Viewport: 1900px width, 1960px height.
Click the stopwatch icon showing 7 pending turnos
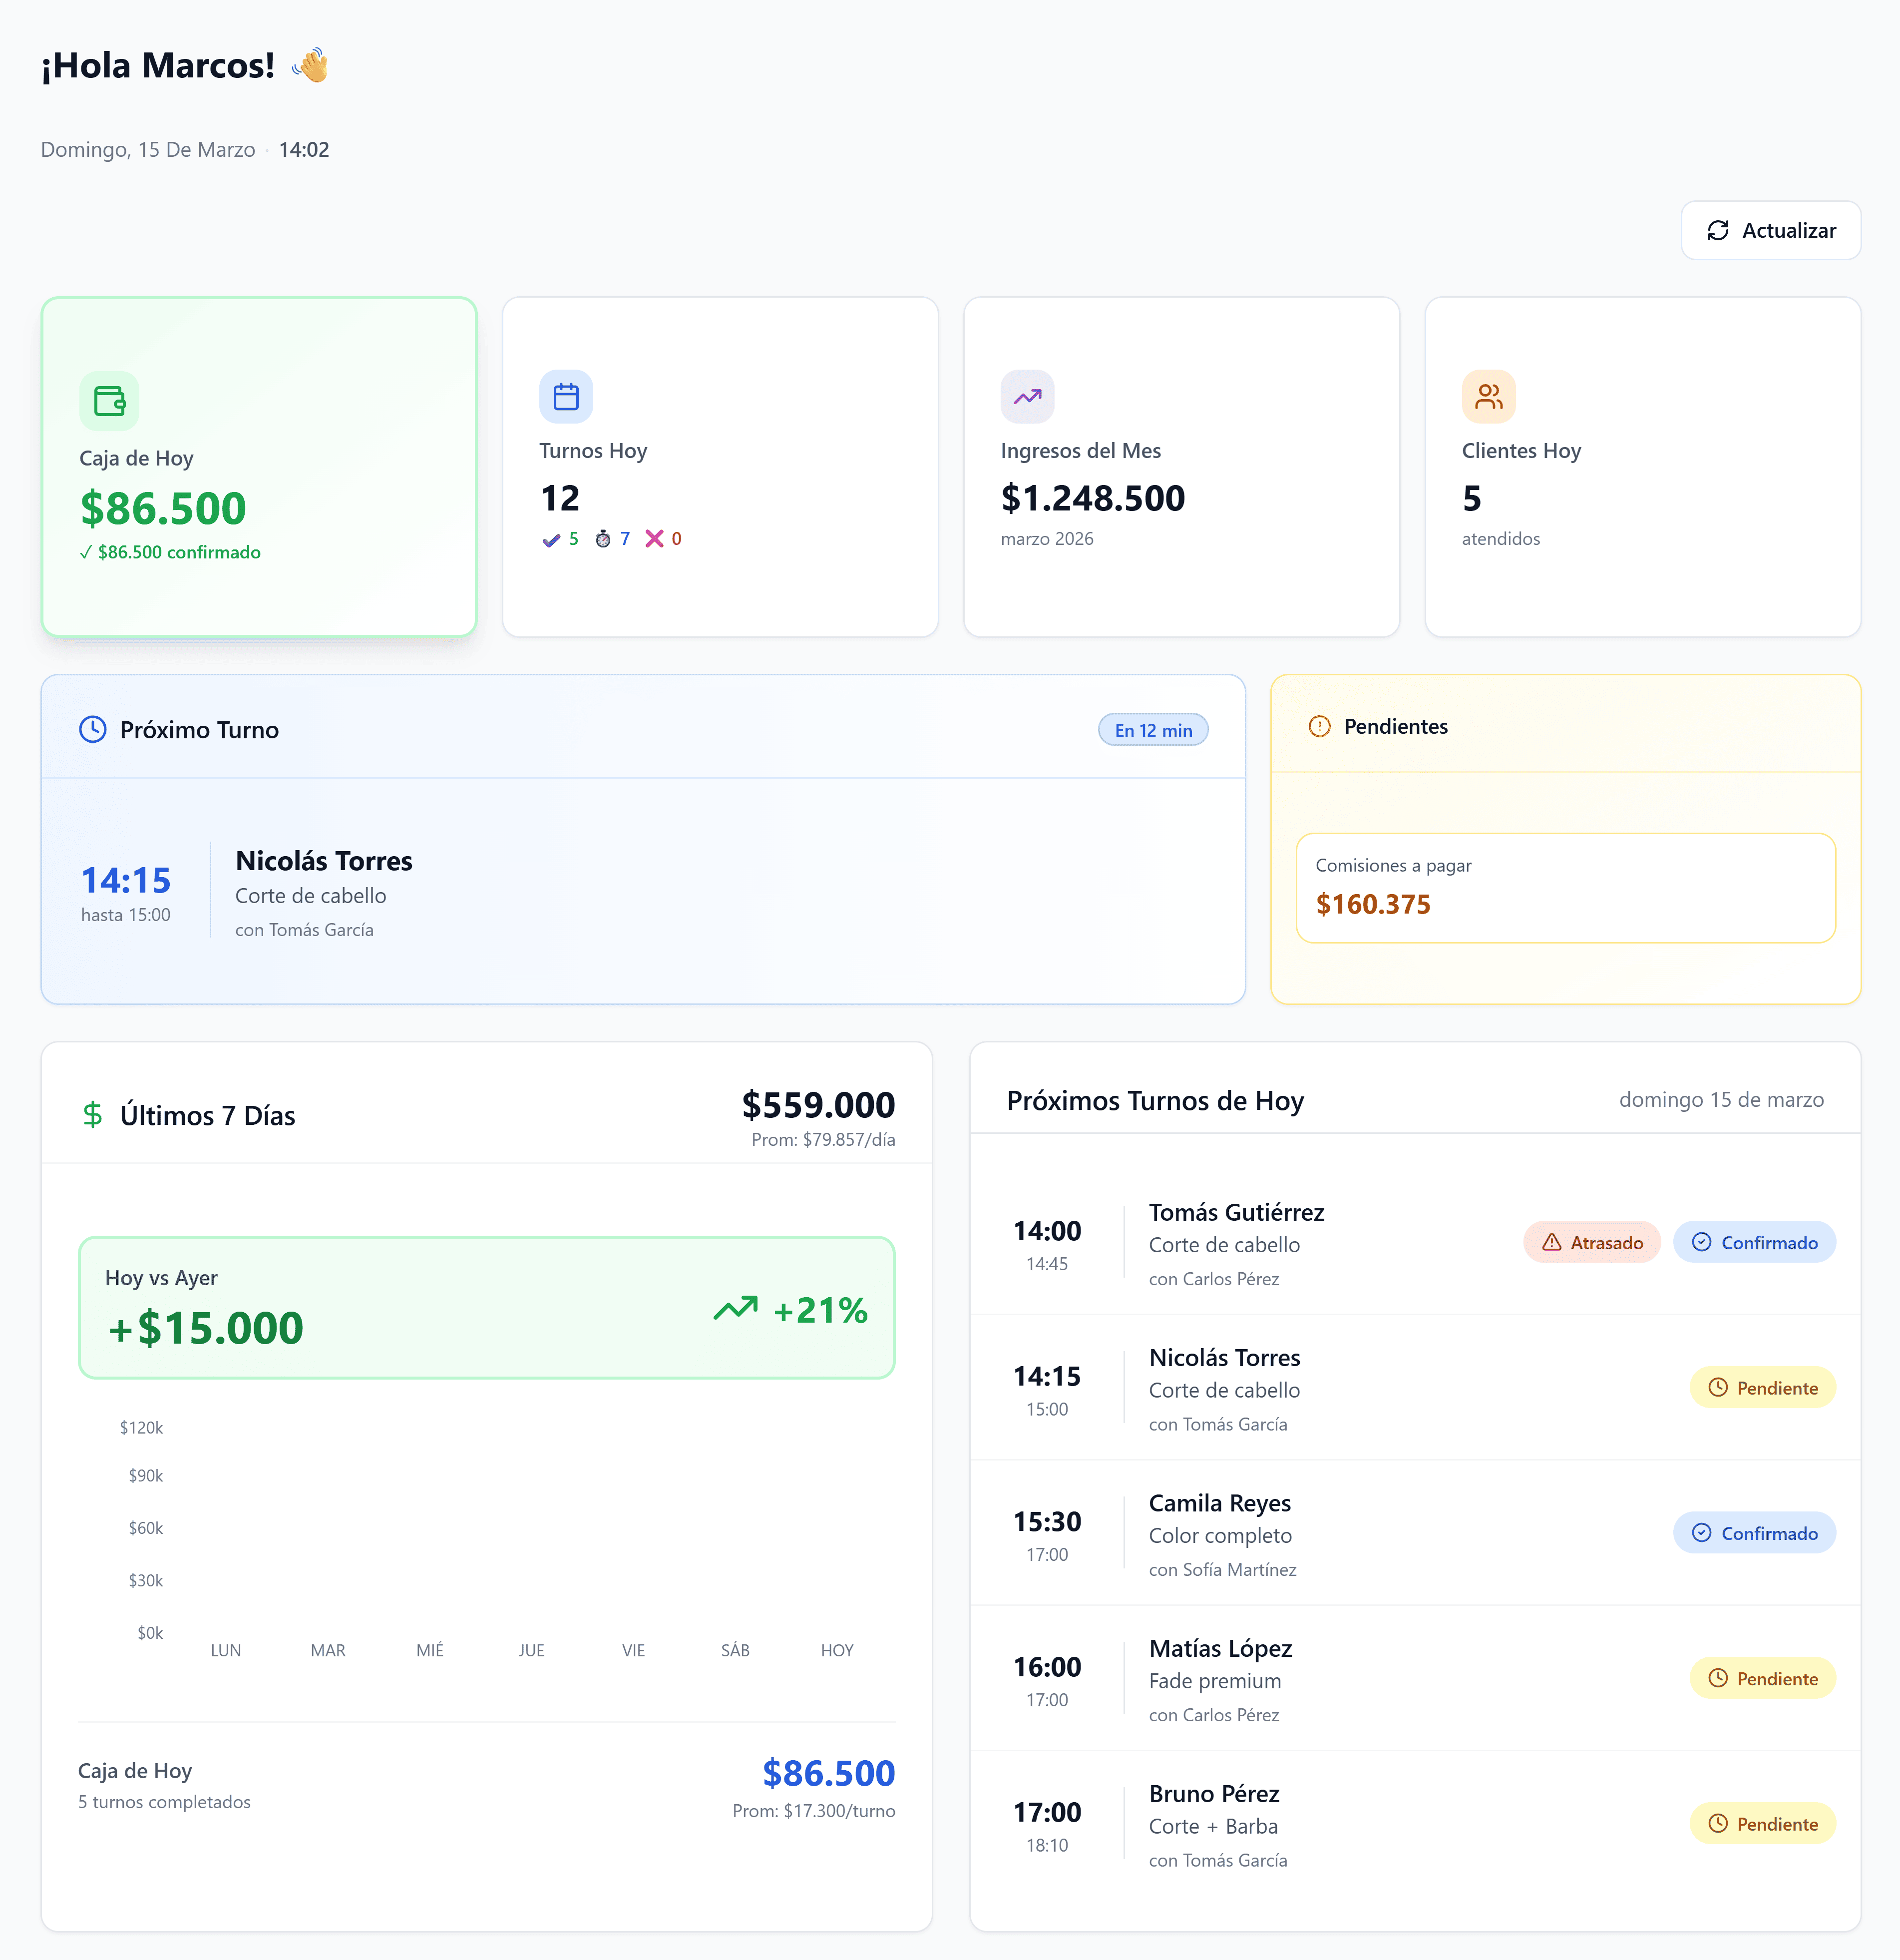(604, 539)
